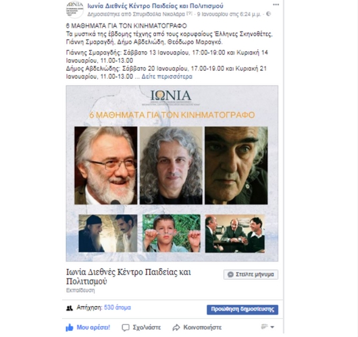Click the Ιωνία page profile picture

pos(75,9)
